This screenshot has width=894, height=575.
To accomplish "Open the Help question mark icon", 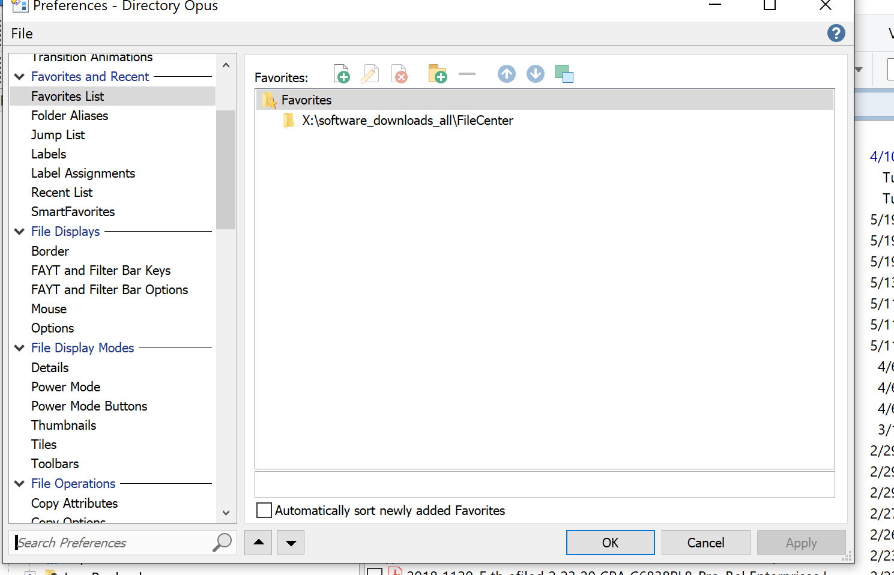I will pyautogui.click(x=836, y=33).
